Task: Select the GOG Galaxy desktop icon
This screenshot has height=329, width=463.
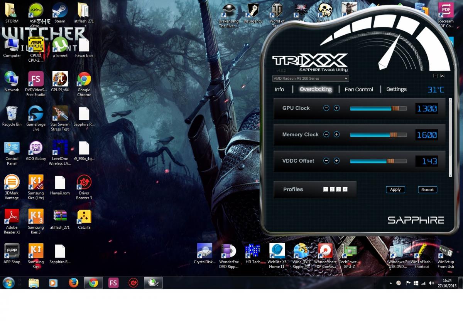Action: [x=35, y=150]
